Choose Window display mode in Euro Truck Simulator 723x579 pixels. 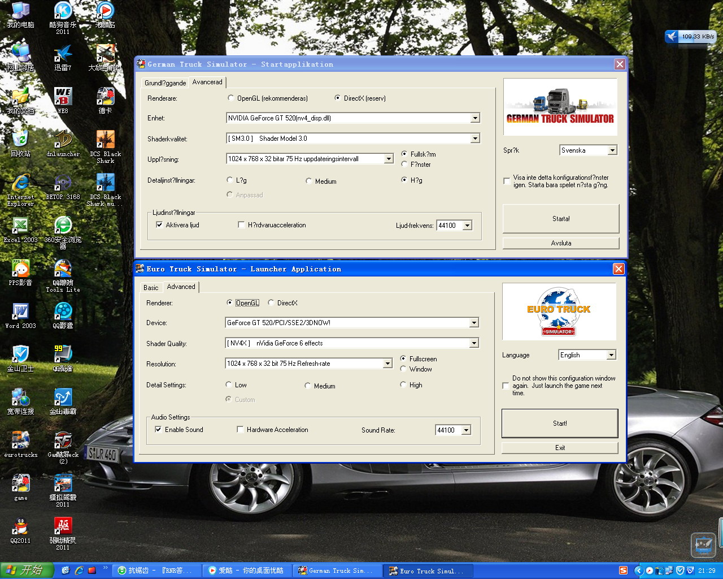pyautogui.click(x=416, y=369)
